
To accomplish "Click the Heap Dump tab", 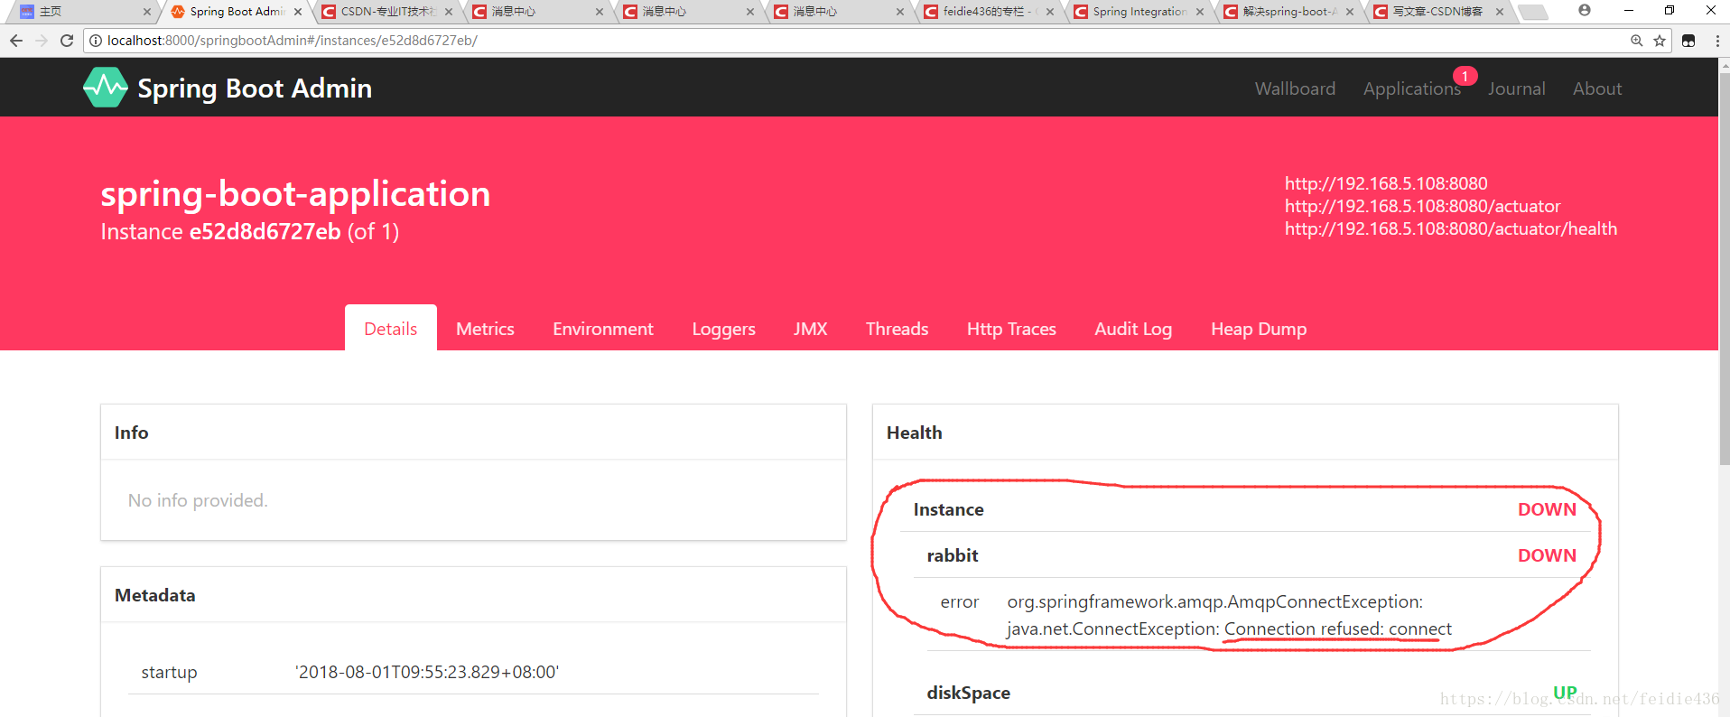I will 1259,329.
